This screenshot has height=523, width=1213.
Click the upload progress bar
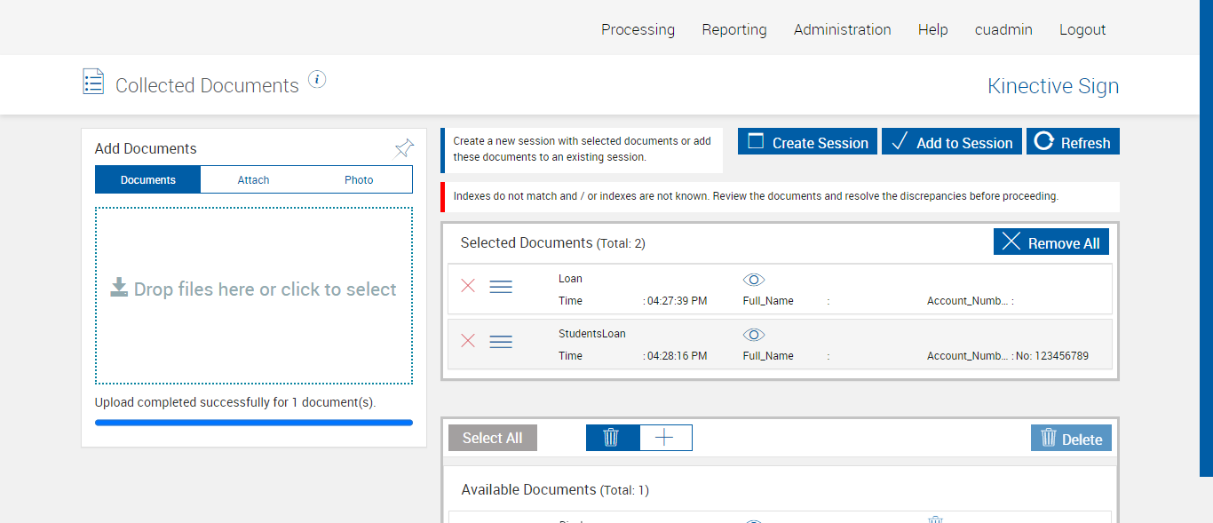click(253, 423)
